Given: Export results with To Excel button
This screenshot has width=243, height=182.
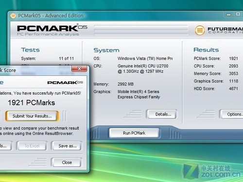Looking at the screenshot, I should coord(32,146).
